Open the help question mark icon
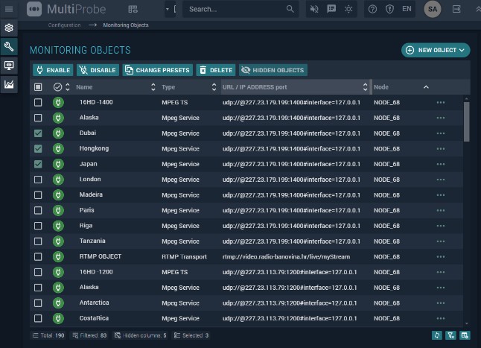The height and width of the screenshot is (348, 481). click(372, 9)
